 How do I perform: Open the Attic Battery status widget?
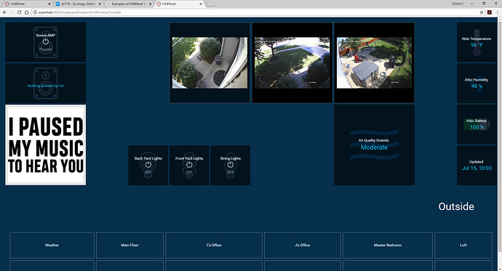click(477, 124)
